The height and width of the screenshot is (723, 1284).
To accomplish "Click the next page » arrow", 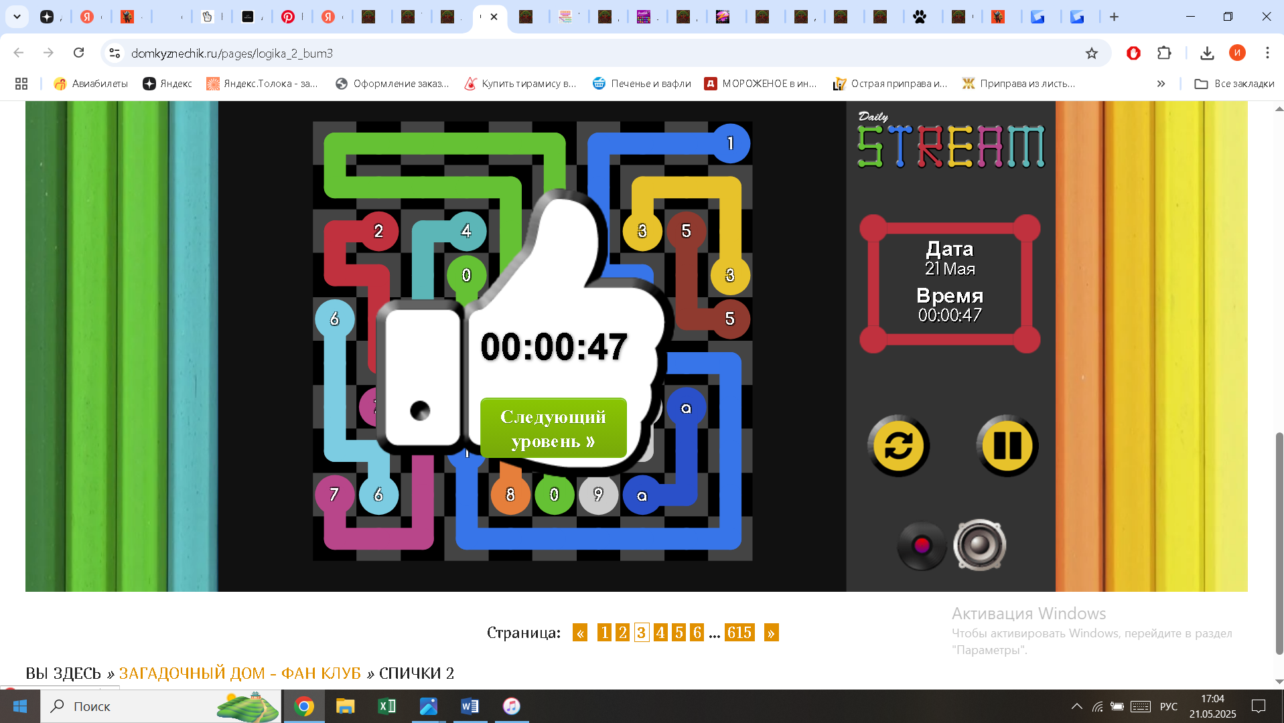I will coord(771,633).
